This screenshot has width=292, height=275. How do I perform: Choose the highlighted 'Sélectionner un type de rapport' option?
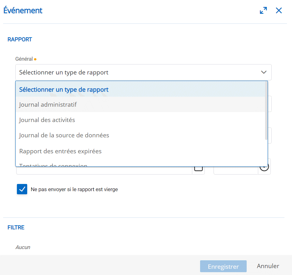64,89
